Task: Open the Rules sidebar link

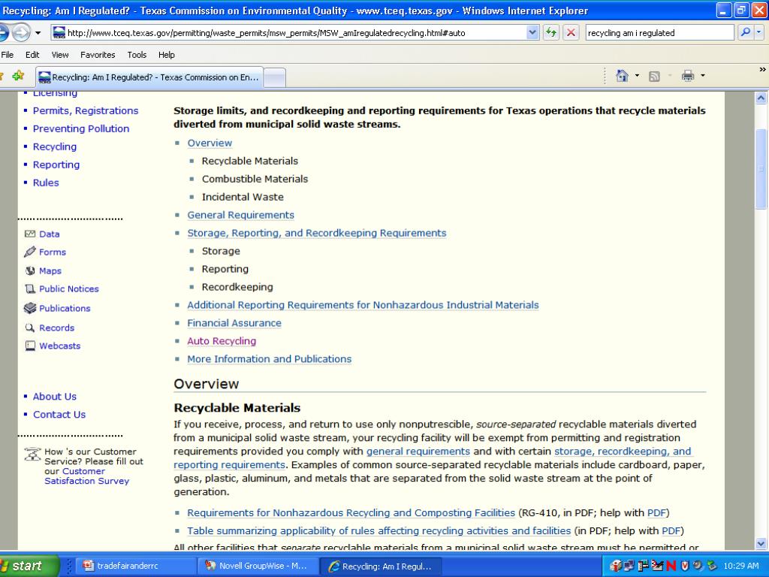Action: 46,183
